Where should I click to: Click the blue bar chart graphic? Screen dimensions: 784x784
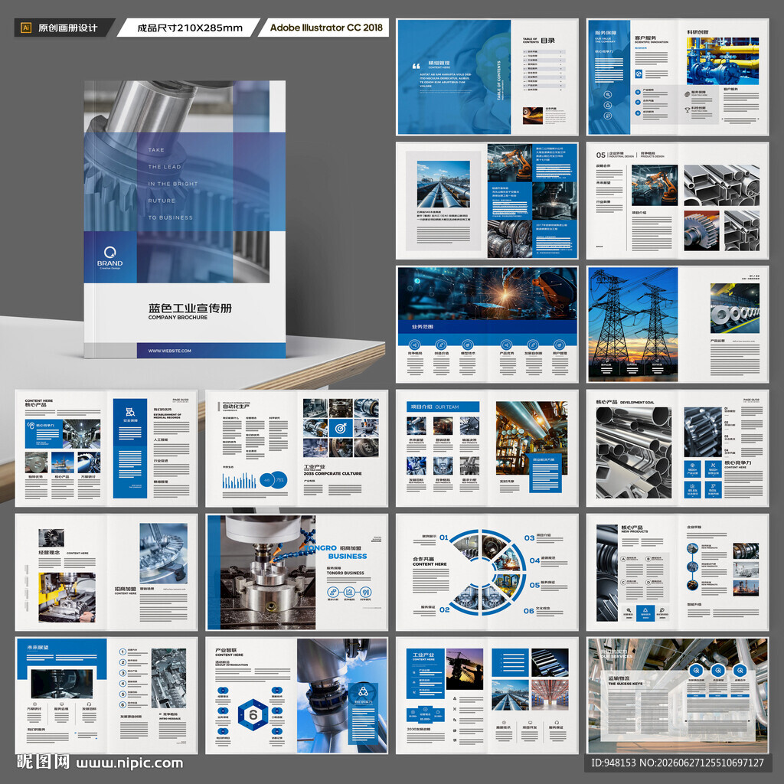tap(239, 481)
